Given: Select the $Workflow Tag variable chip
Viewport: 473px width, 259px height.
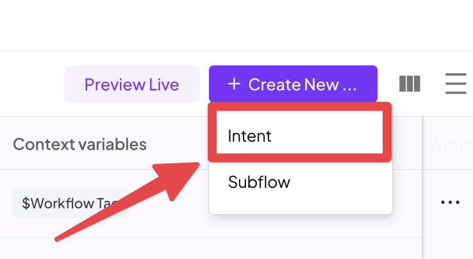Looking at the screenshot, I should click(x=71, y=203).
